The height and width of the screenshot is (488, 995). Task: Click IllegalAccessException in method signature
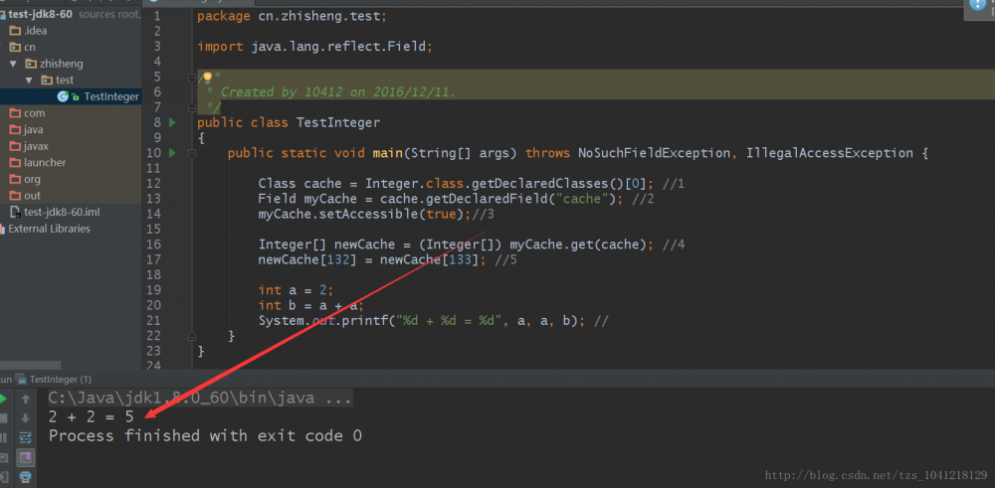[830, 153]
